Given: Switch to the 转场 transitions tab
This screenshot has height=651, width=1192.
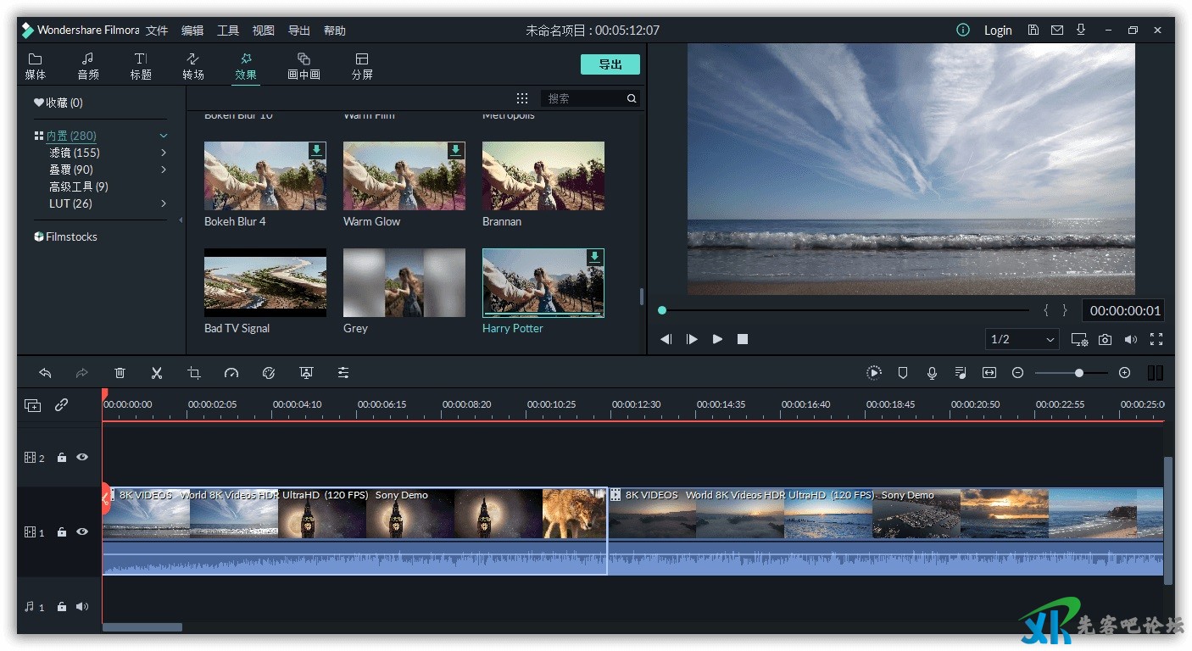Looking at the screenshot, I should [193, 66].
